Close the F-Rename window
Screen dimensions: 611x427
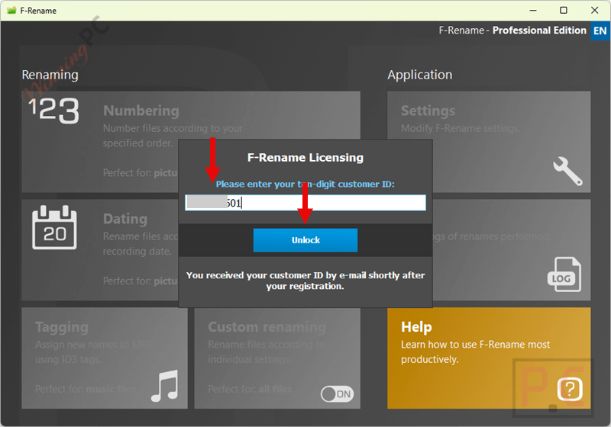594,11
